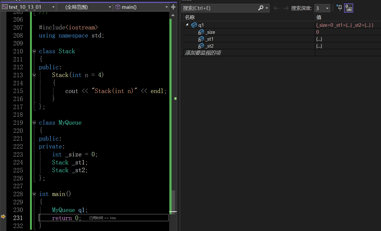Click the back arrow beside the search box
381x231 pixels.
coord(276,8)
